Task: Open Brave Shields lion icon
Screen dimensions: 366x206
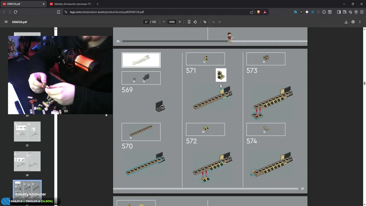Action: pos(258,12)
